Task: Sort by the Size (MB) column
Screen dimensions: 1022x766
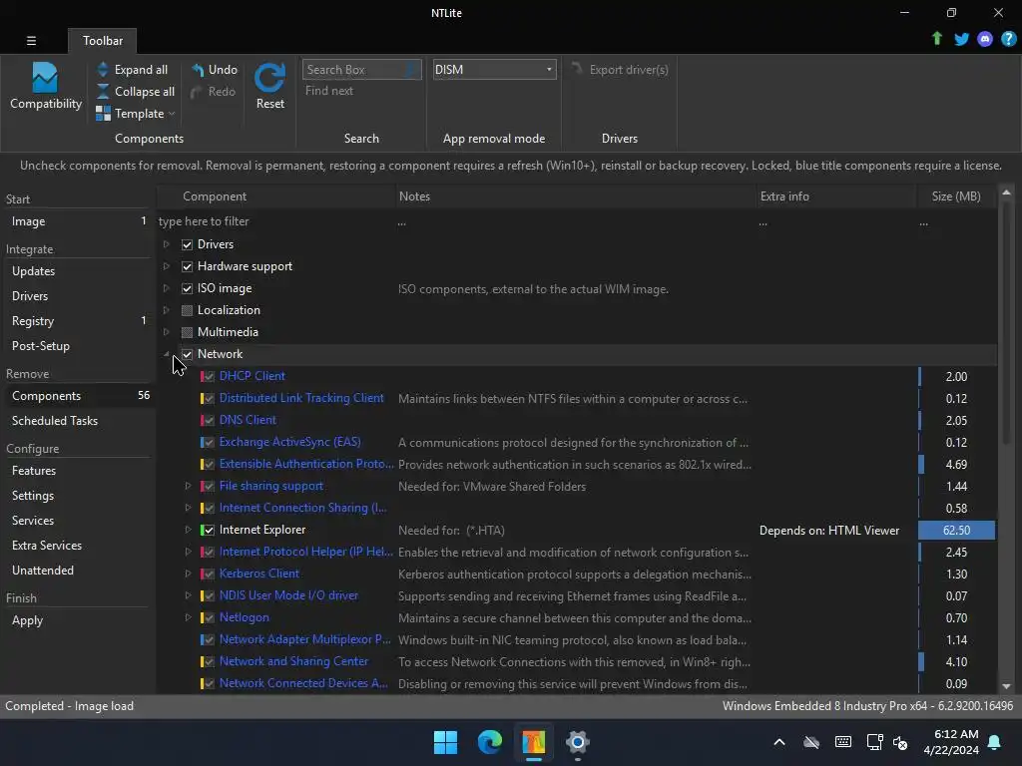Action: pos(956,196)
